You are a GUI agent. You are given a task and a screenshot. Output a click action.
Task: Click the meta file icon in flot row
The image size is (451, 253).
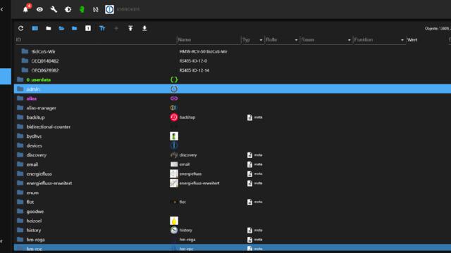(x=249, y=202)
